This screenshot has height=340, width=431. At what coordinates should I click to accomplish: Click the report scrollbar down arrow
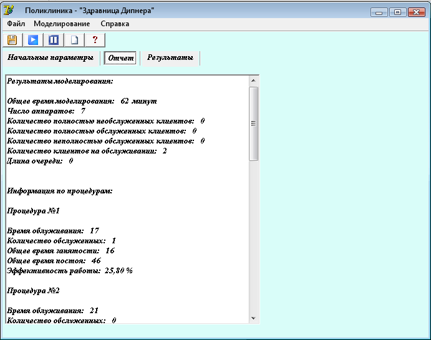point(253,318)
